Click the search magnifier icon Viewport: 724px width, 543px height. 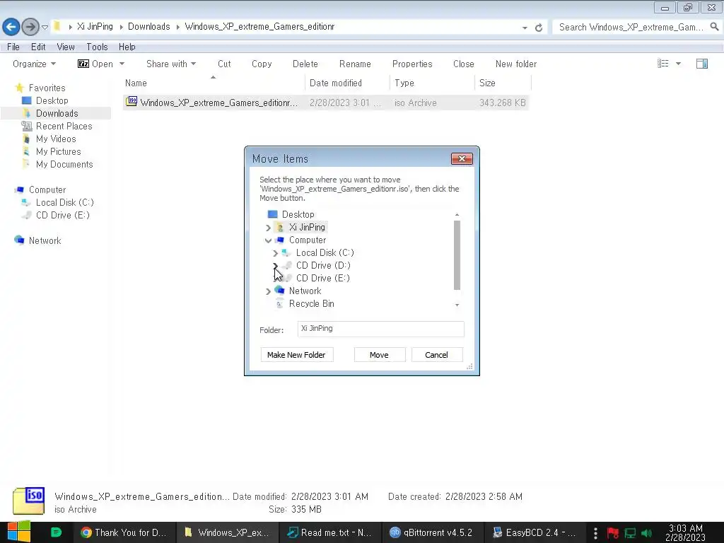[x=714, y=27]
